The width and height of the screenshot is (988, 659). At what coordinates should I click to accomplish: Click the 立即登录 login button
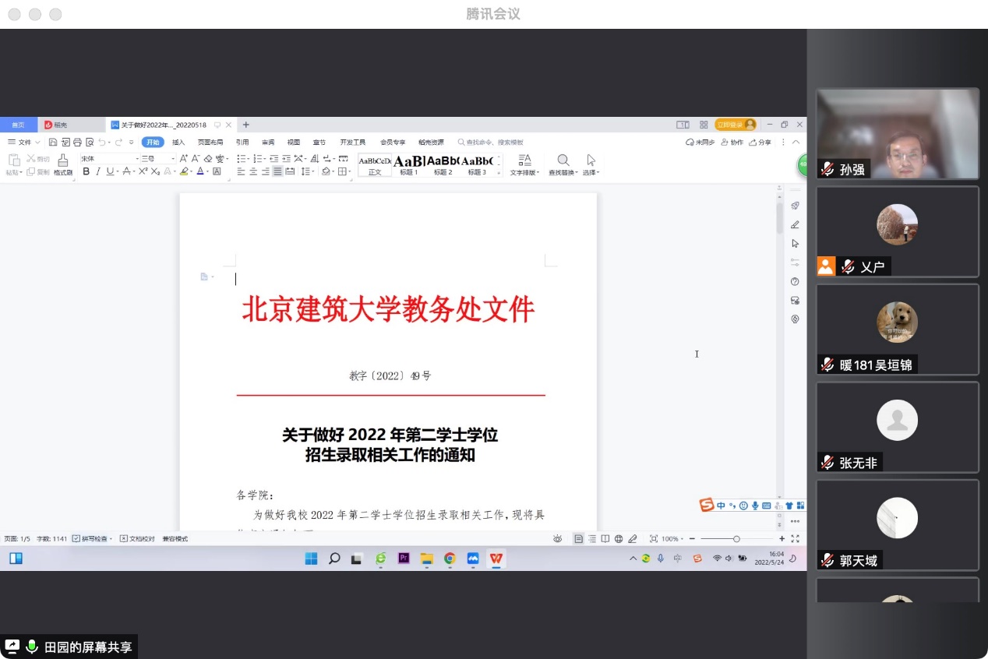click(735, 125)
